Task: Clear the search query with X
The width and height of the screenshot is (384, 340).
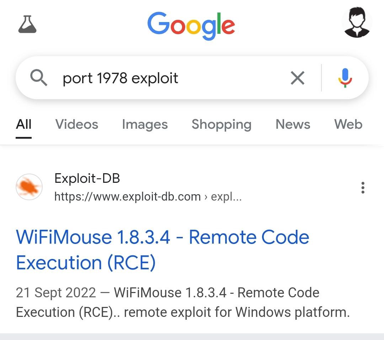Action: [x=298, y=78]
